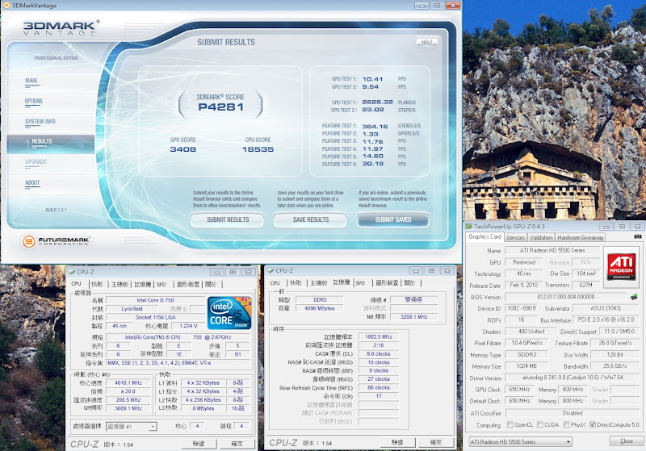Image resolution: width=646 pixels, height=451 pixels.
Task: Enable the CUDA checkbox in GPU-Z
Action: tap(539, 424)
